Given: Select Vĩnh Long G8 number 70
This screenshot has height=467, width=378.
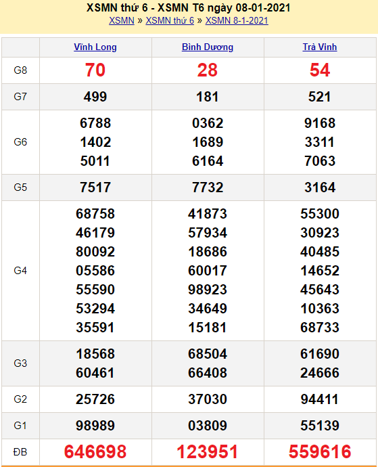Looking at the screenshot, I should click(x=95, y=70).
